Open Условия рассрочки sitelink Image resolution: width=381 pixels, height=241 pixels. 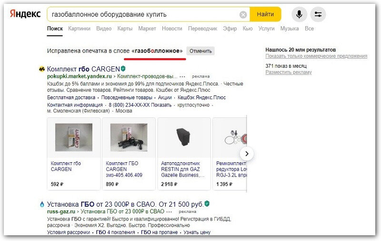pos(69,232)
